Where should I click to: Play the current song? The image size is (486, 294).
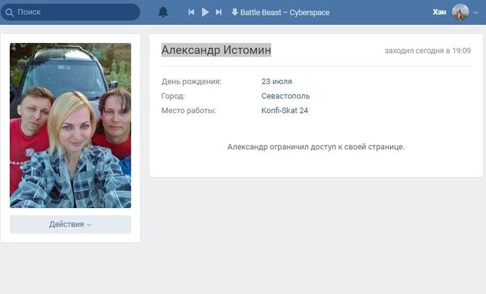click(x=205, y=12)
